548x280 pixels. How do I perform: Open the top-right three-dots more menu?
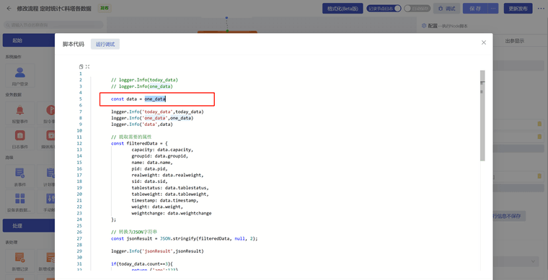541,9
